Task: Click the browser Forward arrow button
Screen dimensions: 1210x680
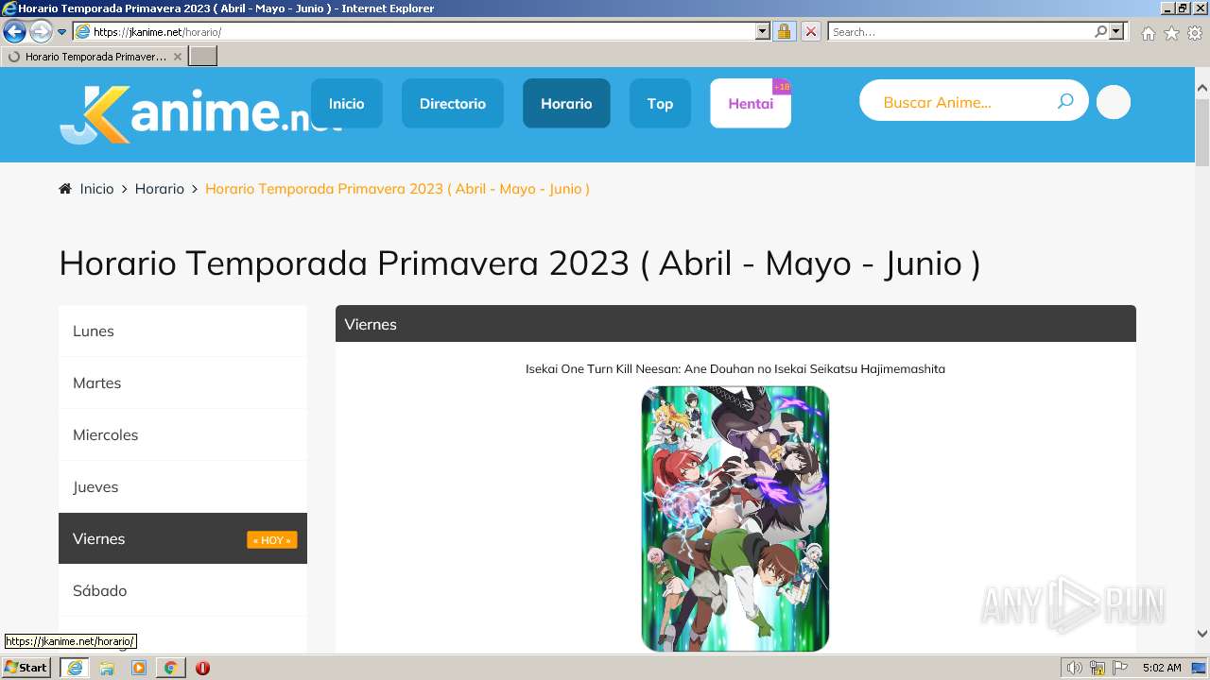Action: point(41,32)
